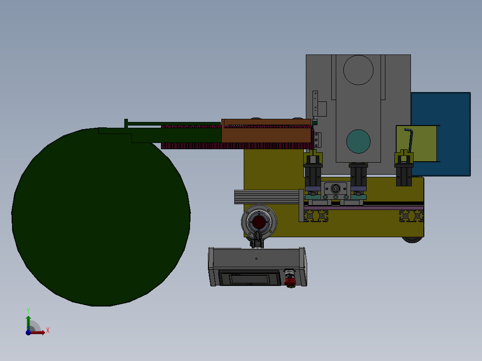Select the dark red center of round flange
The width and height of the screenshot is (482, 361).
259,222
